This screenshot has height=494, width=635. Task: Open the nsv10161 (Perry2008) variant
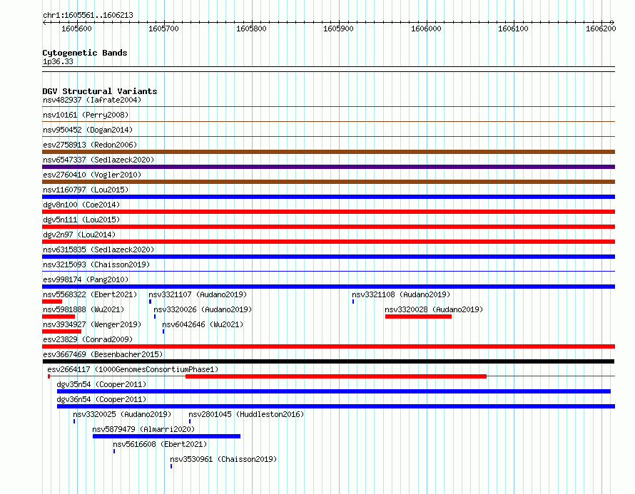86,115
